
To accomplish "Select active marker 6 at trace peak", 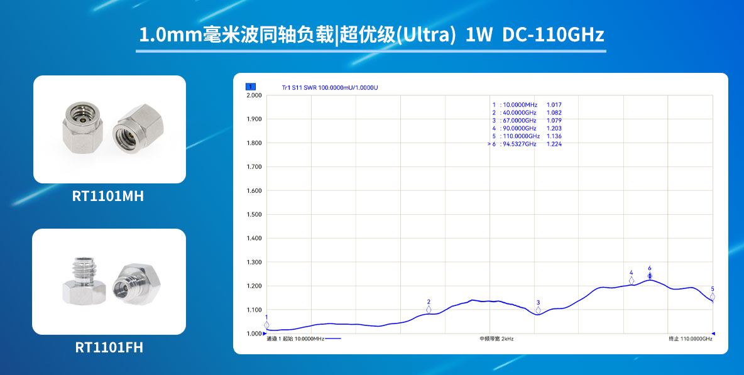I will click(x=650, y=276).
